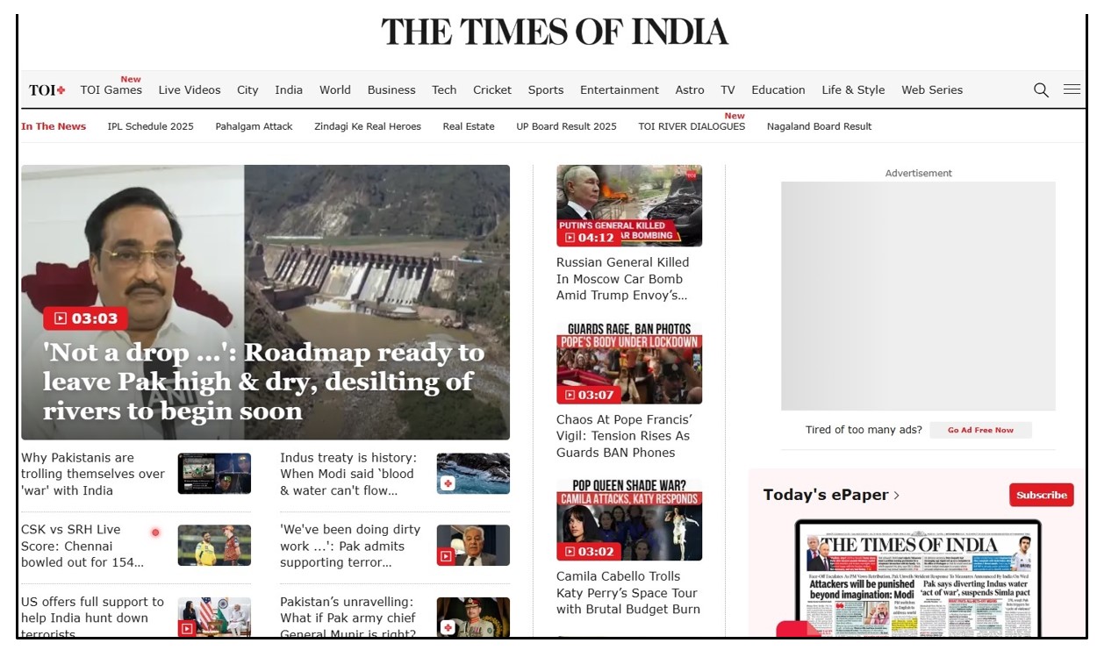The height and width of the screenshot is (650, 1097).
Task: Play the 04:12 Putin general video
Action: (x=589, y=238)
